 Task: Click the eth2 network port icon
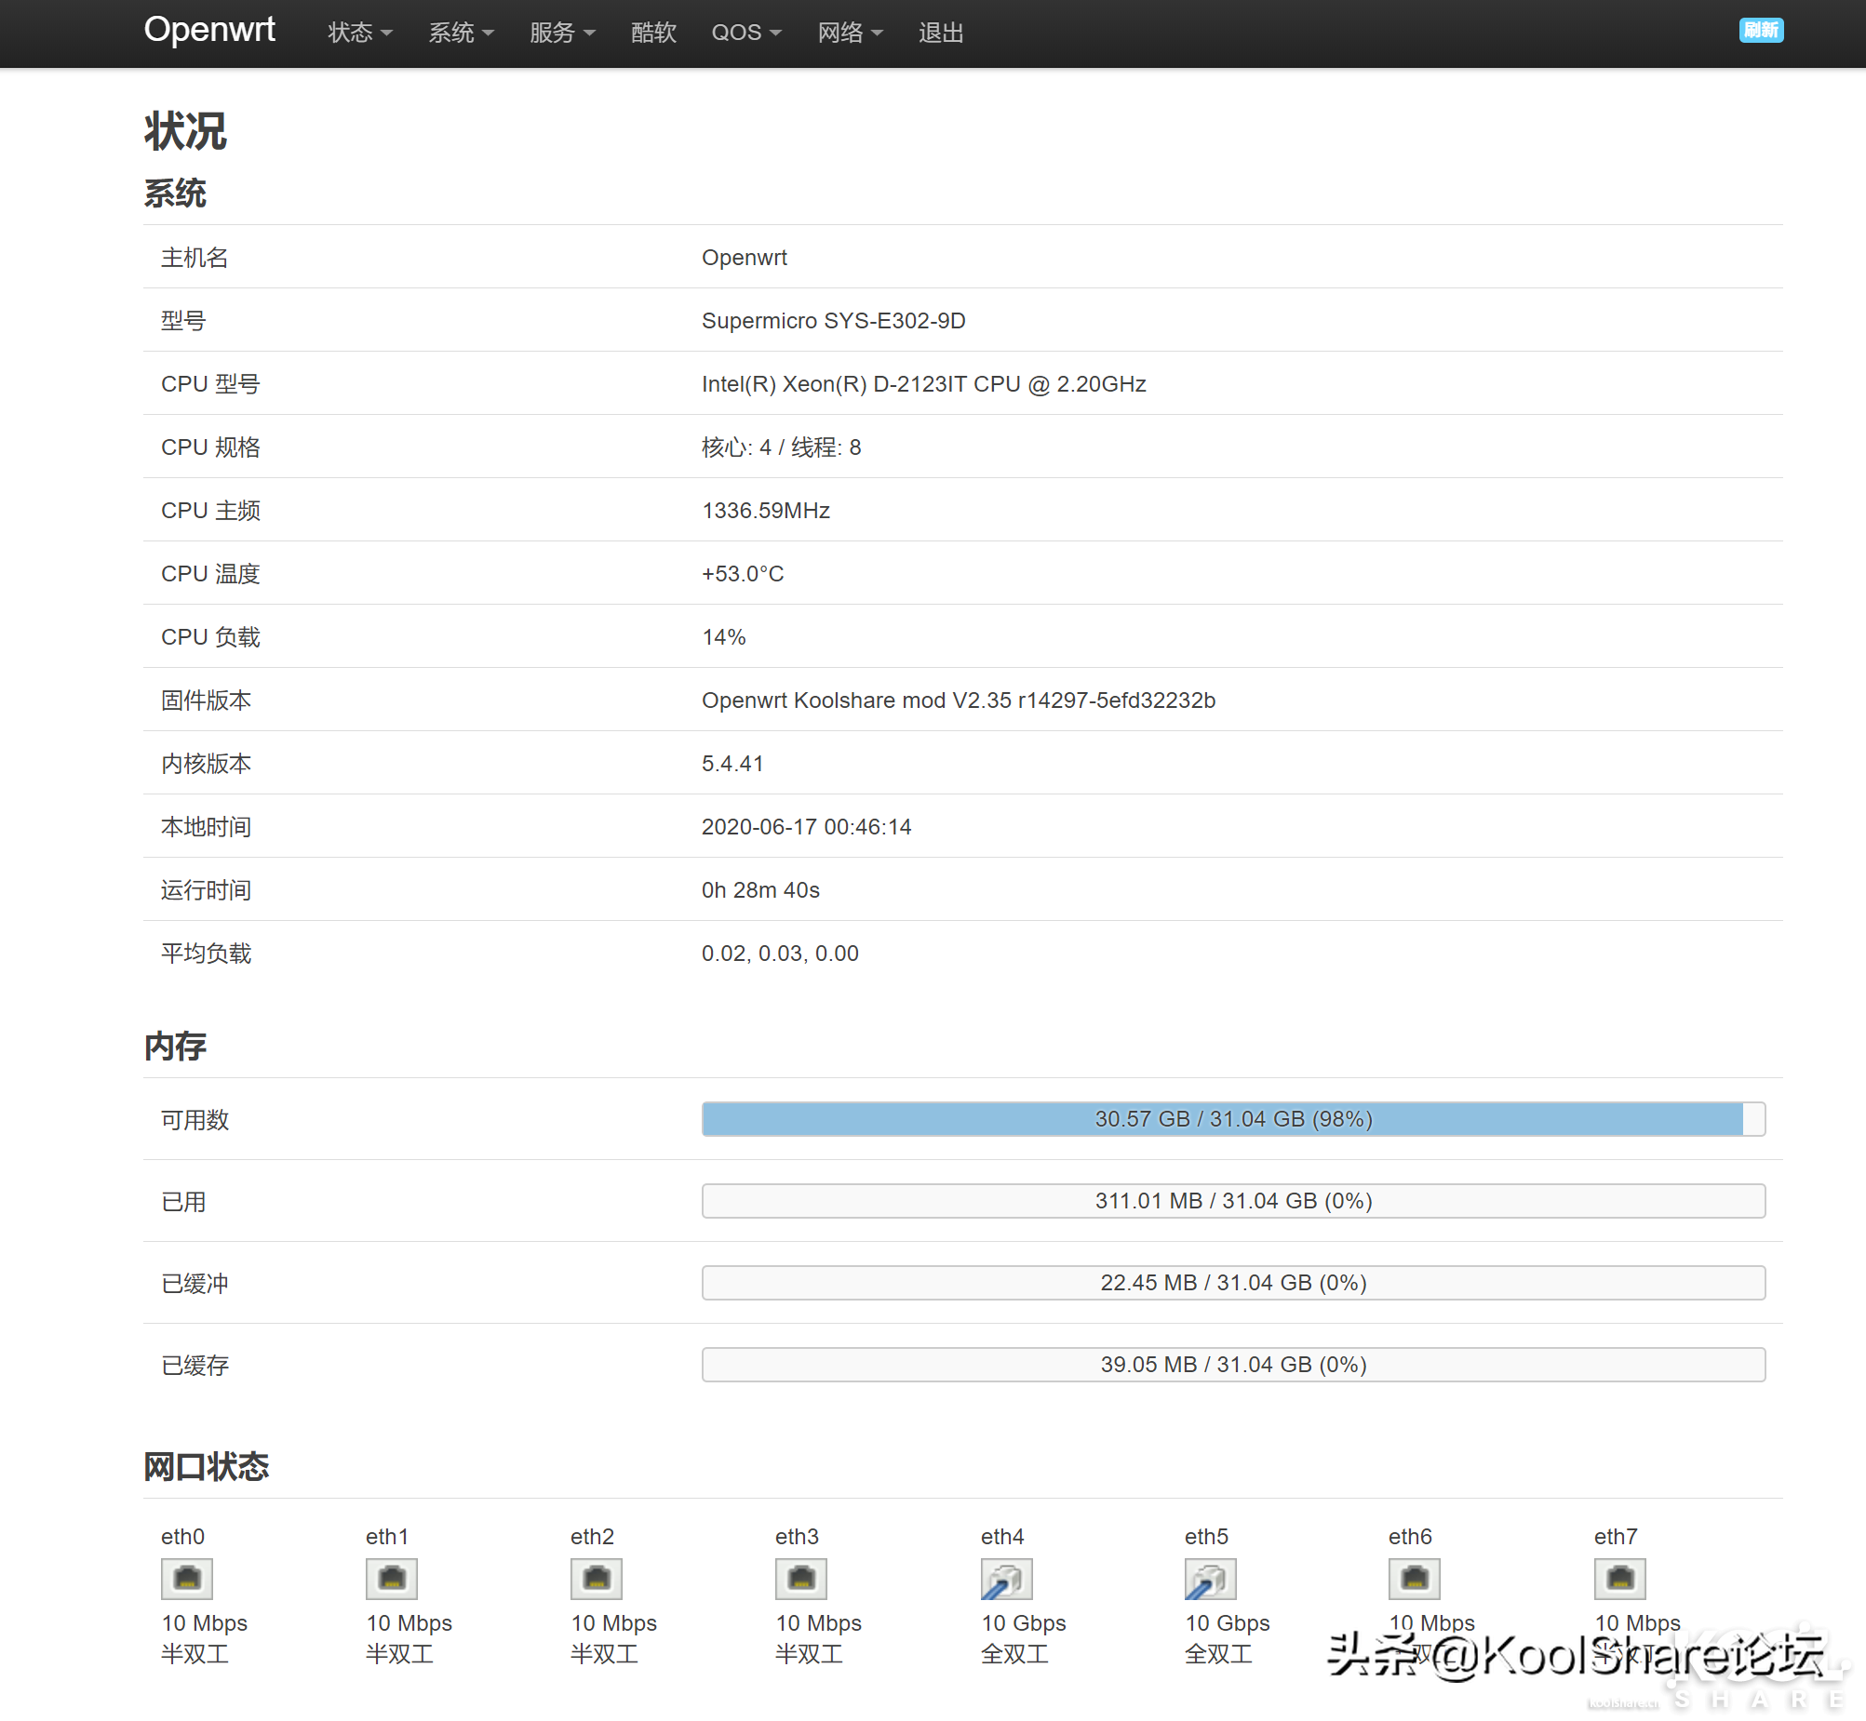coord(597,1579)
